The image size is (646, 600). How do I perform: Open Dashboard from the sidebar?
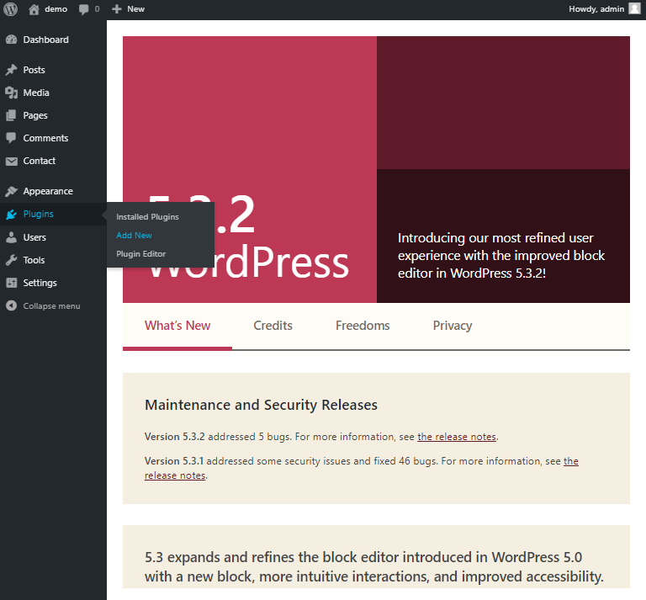click(45, 40)
